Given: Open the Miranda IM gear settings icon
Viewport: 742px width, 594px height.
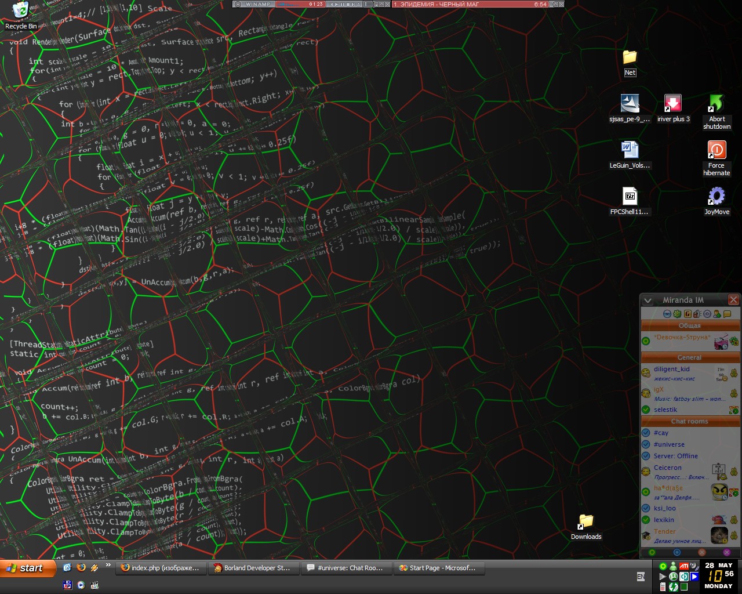Looking at the screenshot, I should click(707, 314).
